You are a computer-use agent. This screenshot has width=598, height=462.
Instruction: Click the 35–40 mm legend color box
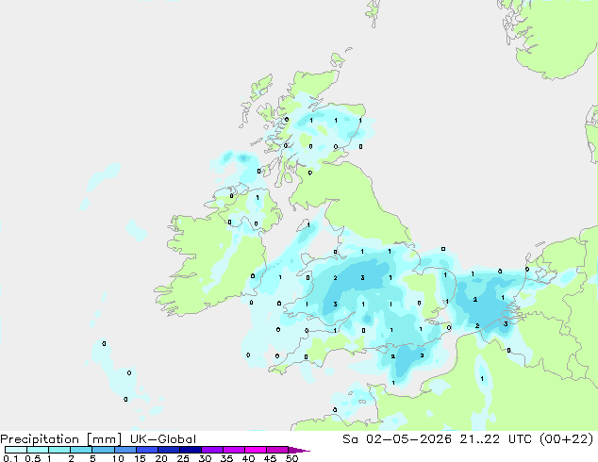coord(234,450)
